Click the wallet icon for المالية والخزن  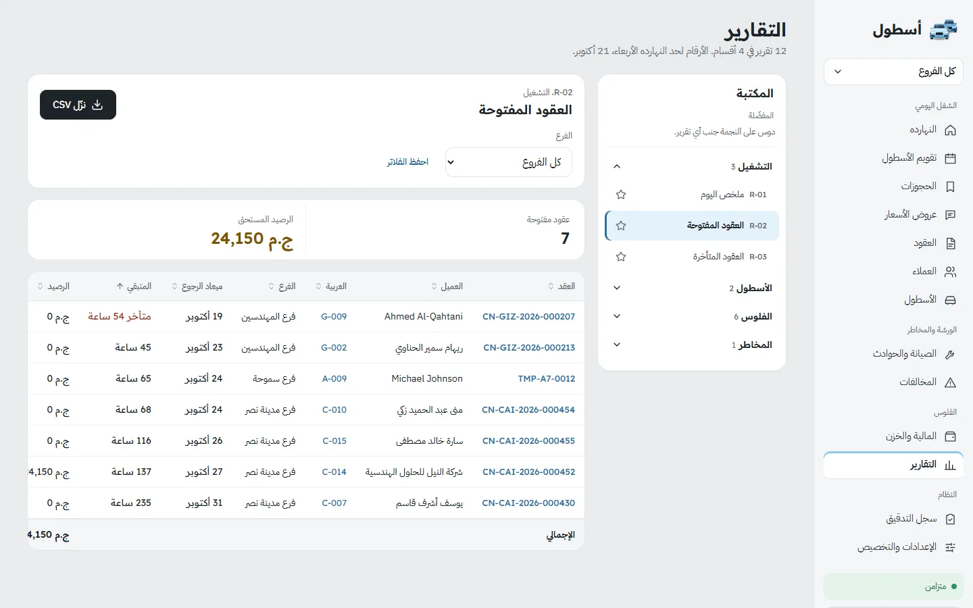point(950,436)
